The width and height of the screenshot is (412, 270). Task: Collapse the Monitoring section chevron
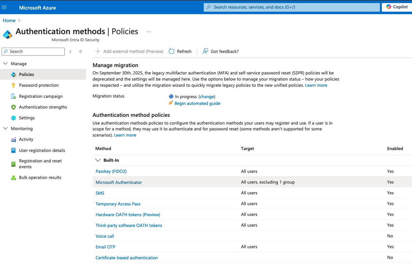point(5,128)
